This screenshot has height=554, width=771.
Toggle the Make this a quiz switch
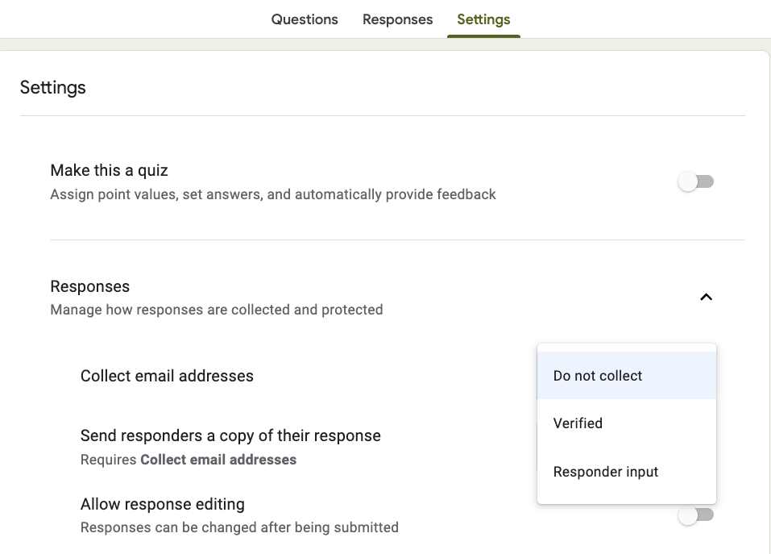coord(696,181)
